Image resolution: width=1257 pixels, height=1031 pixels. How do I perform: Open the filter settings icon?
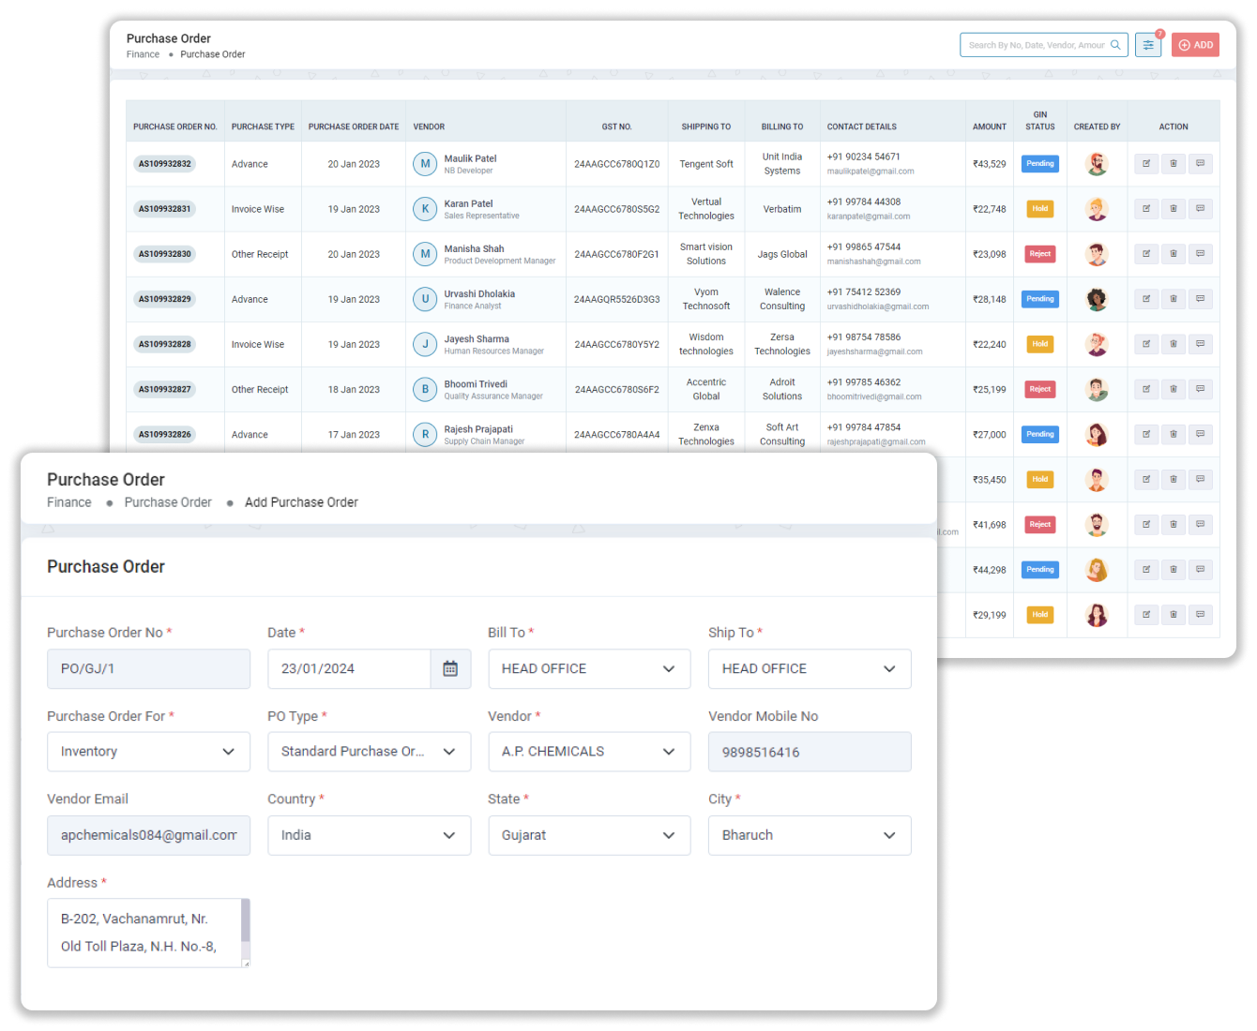[x=1147, y=45]
